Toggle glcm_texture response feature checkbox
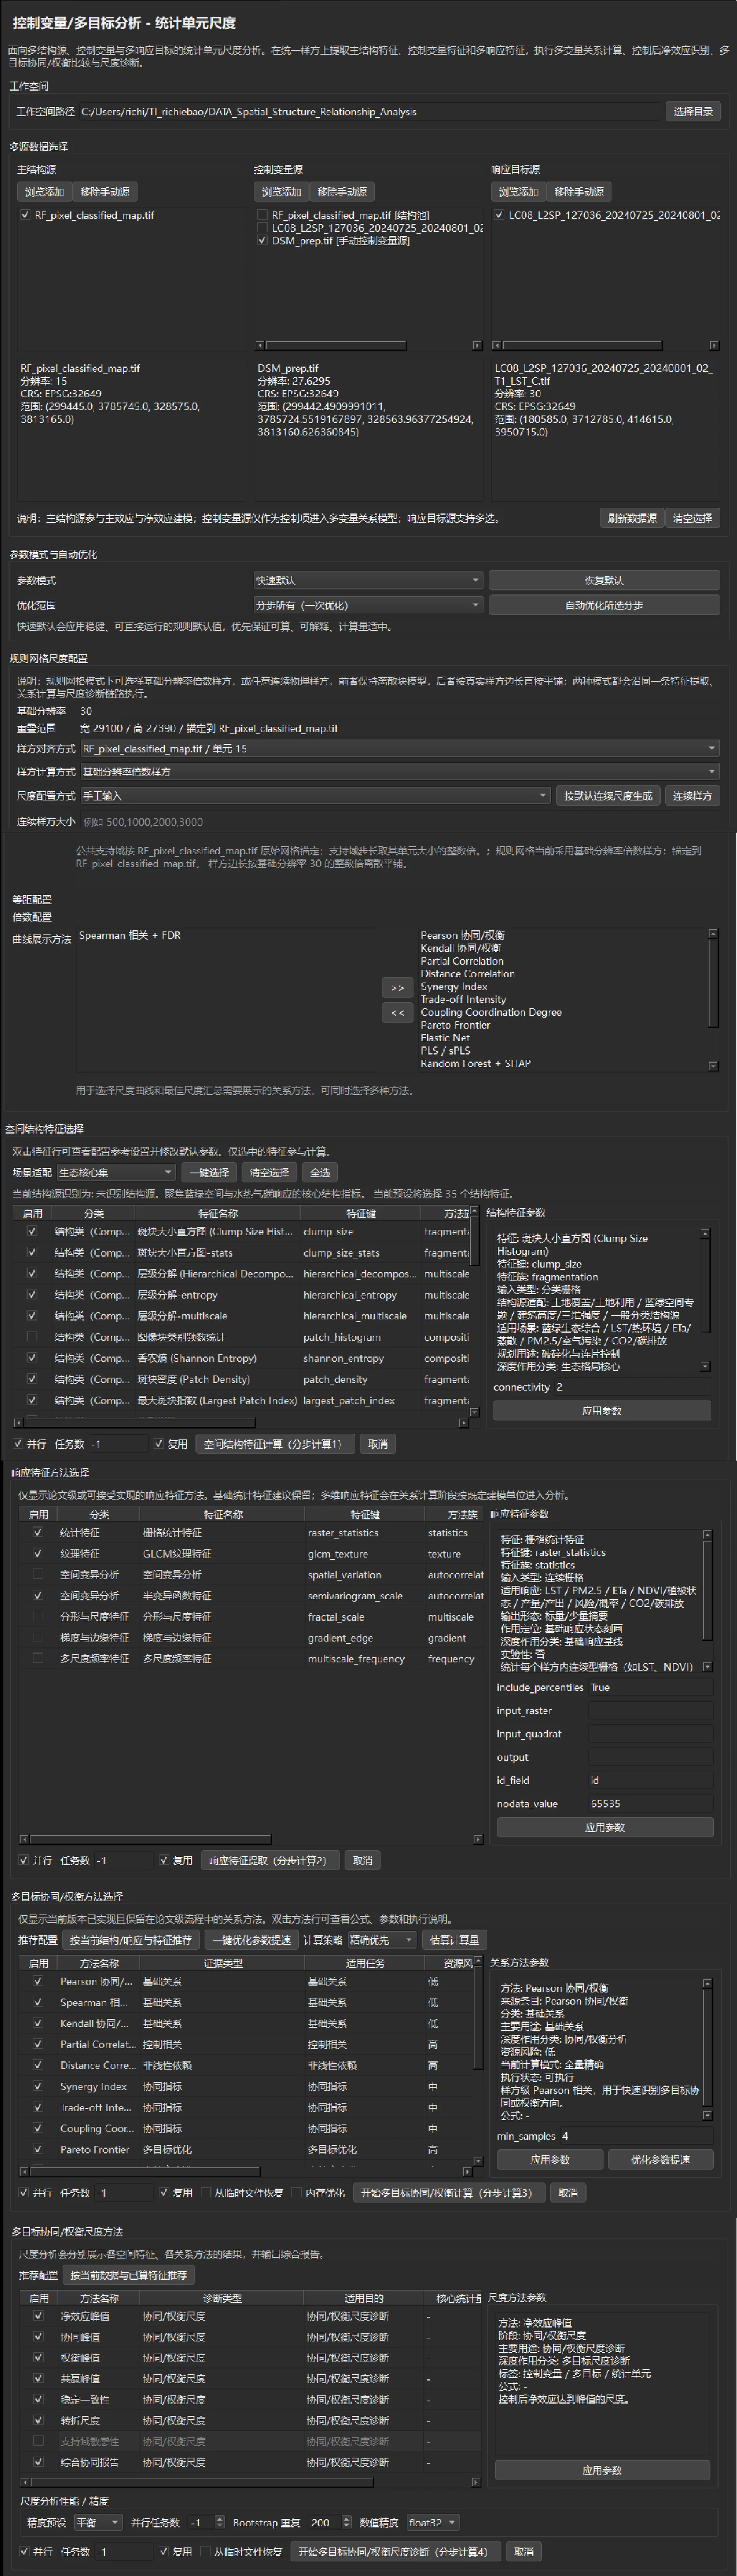The image size is (737, 2576). coord(38,1554)
